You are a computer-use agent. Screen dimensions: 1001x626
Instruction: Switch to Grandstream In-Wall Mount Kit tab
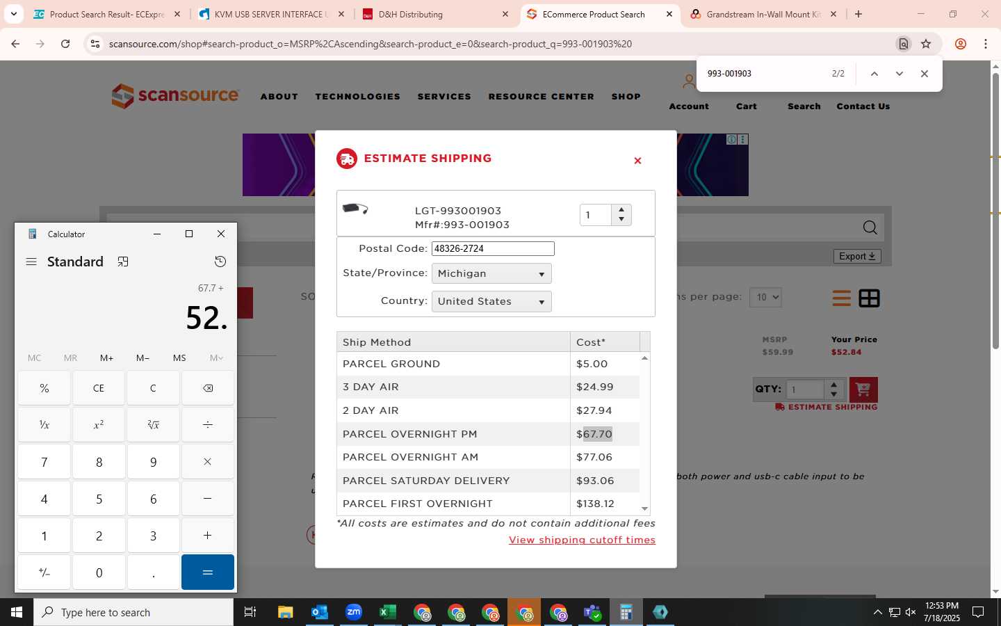[763, 14]
